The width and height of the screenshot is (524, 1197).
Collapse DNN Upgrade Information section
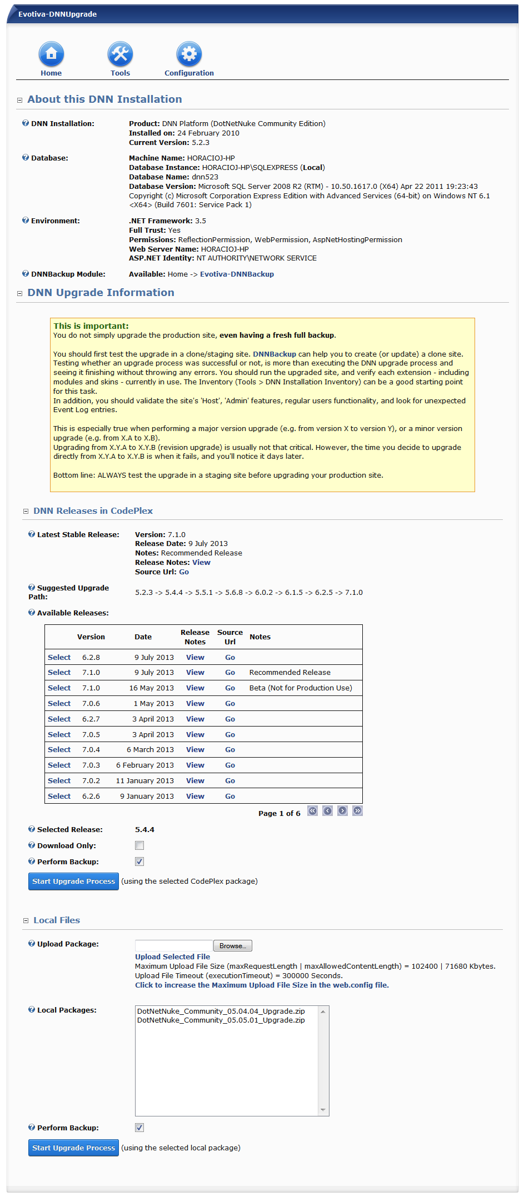pos(19,293)
